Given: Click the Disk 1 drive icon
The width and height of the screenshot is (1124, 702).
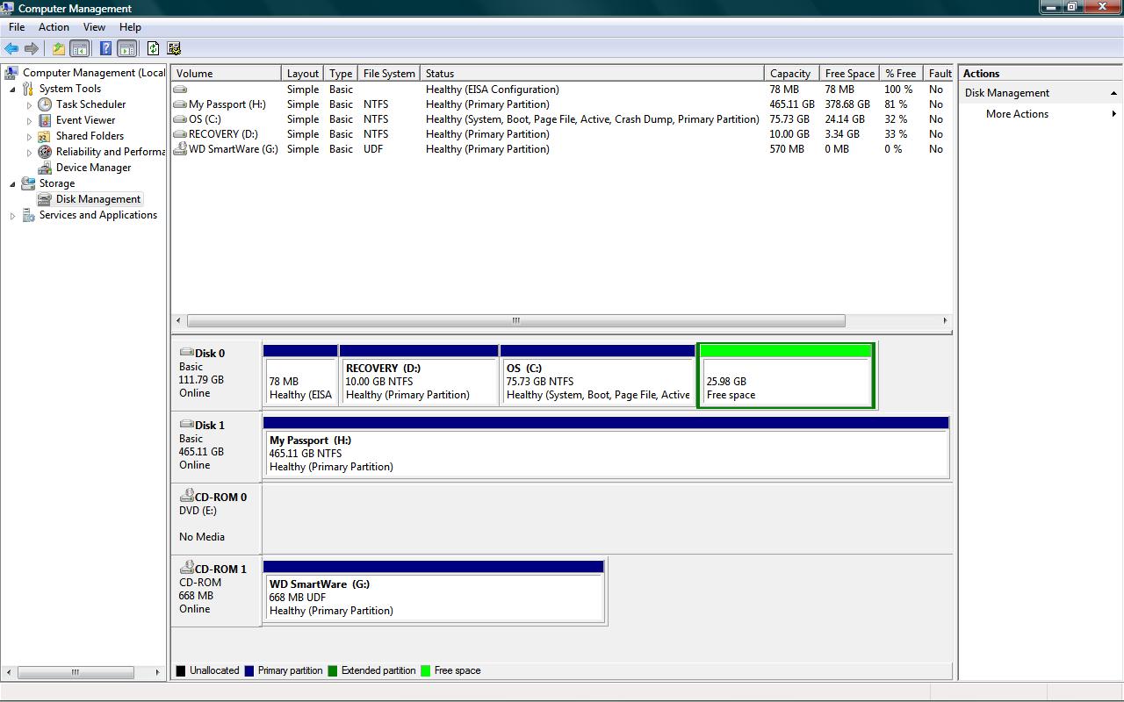Looking at the screenshot, I should pos(186,425).
